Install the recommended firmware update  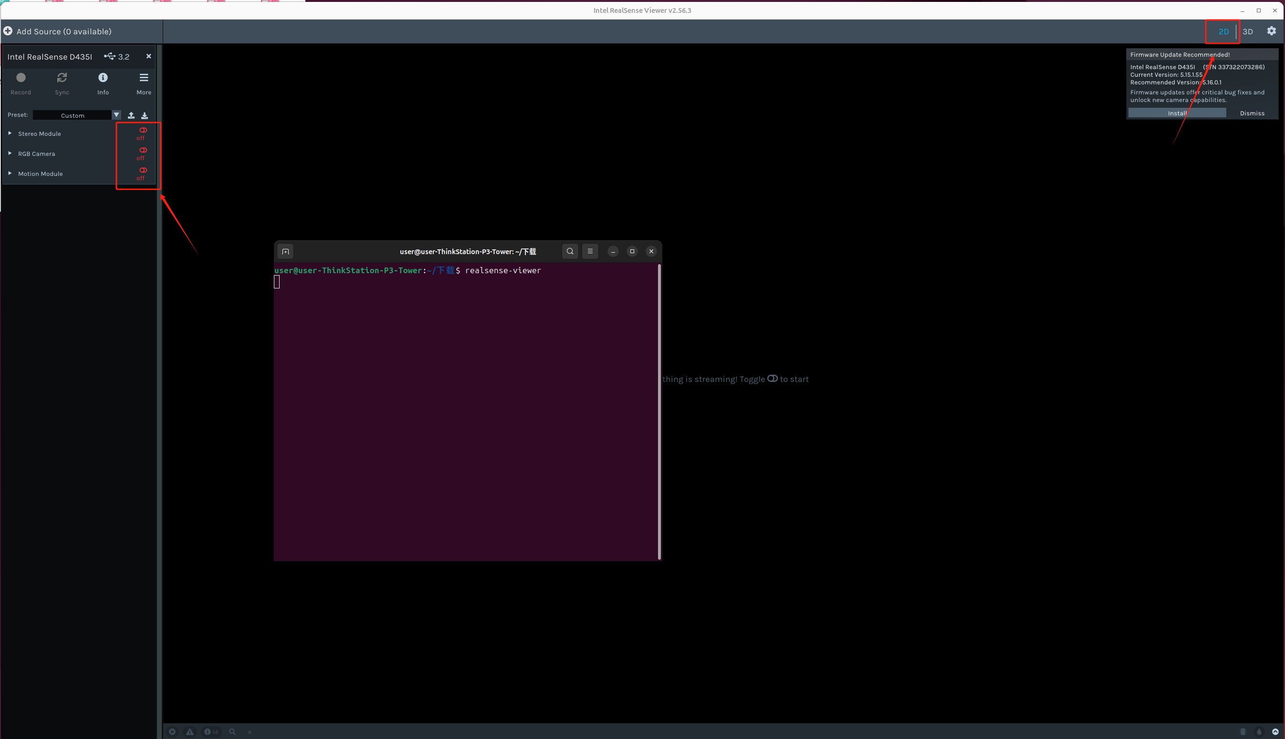pos(1177,113)
